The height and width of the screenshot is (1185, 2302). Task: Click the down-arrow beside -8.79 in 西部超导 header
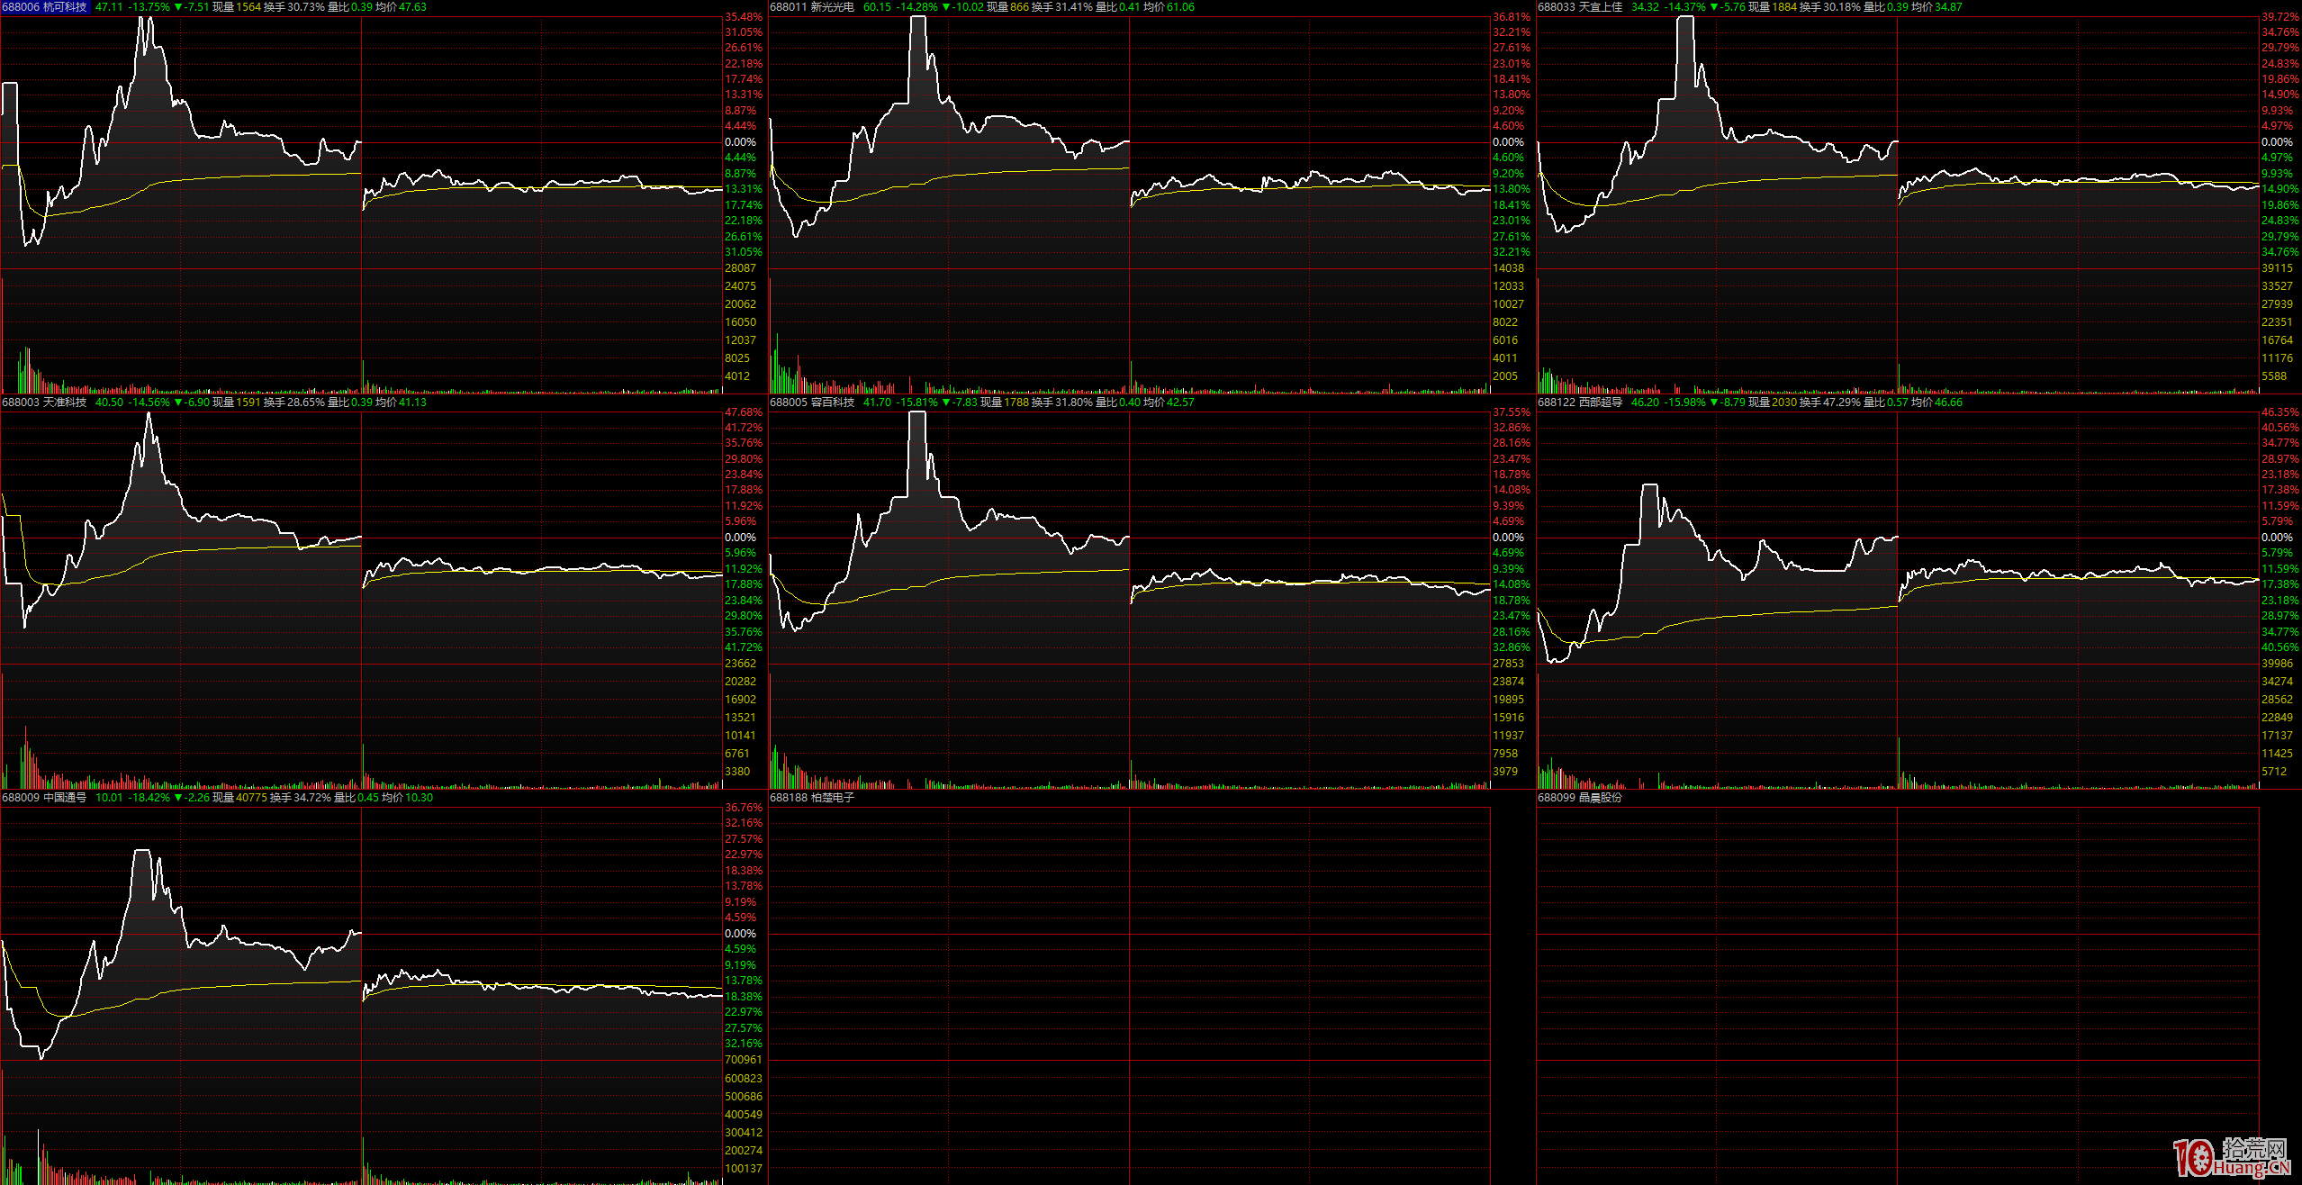tap(1714, 403)
